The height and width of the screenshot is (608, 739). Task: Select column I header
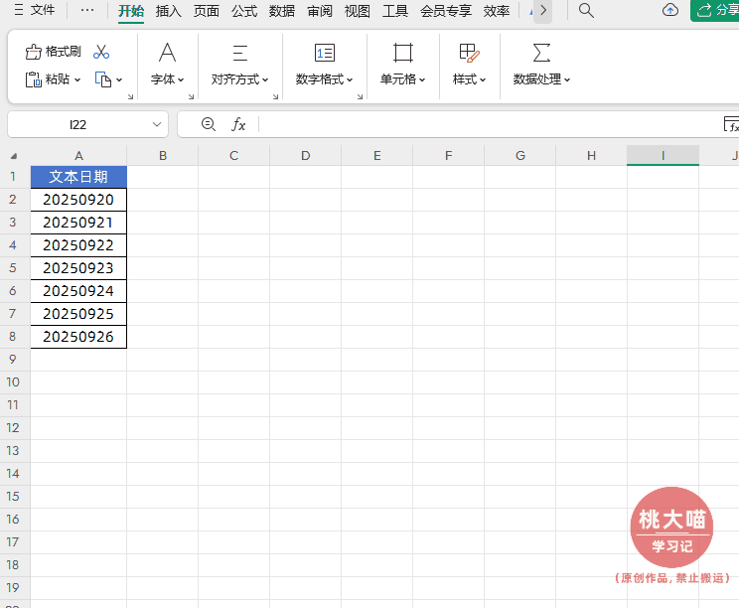pyautogui.click(x=663, y=156)
